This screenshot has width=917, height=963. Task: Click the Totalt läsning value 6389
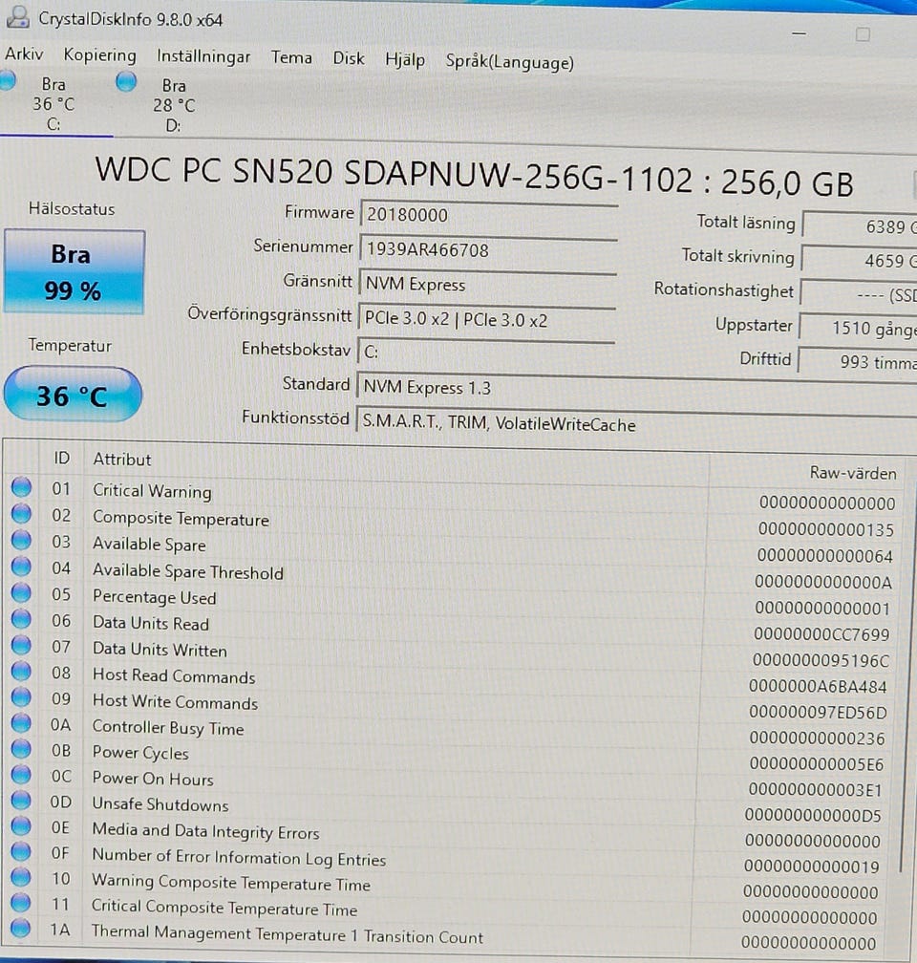[860, 226]
